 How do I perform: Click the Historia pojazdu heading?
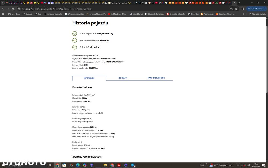point(90,23)
